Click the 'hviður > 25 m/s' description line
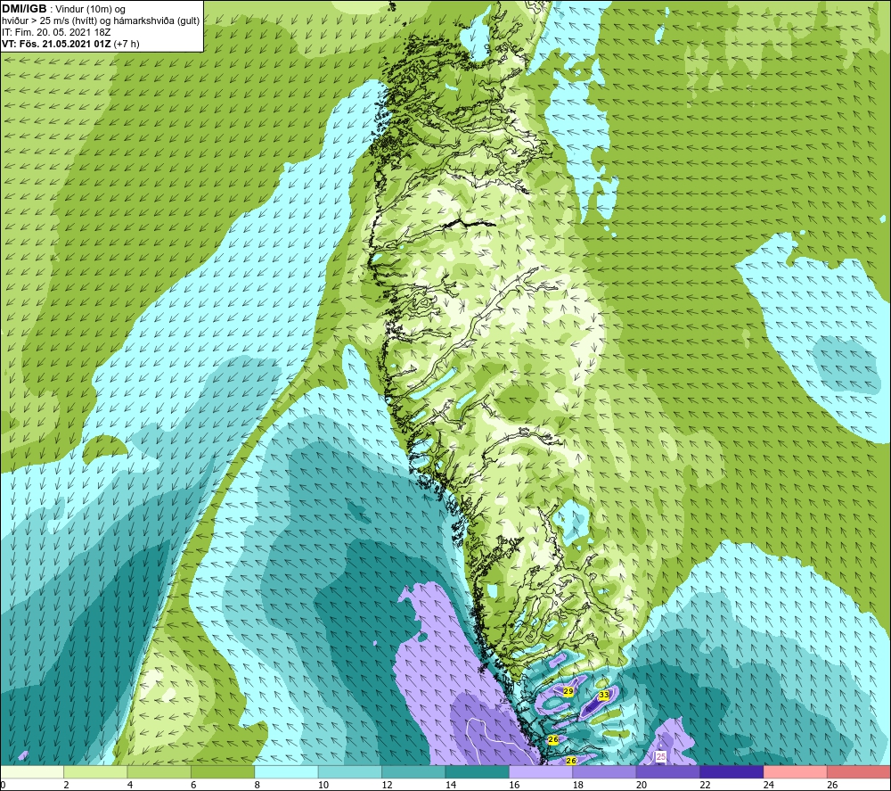This screenshot has height=791, width=891. [101, 21]
